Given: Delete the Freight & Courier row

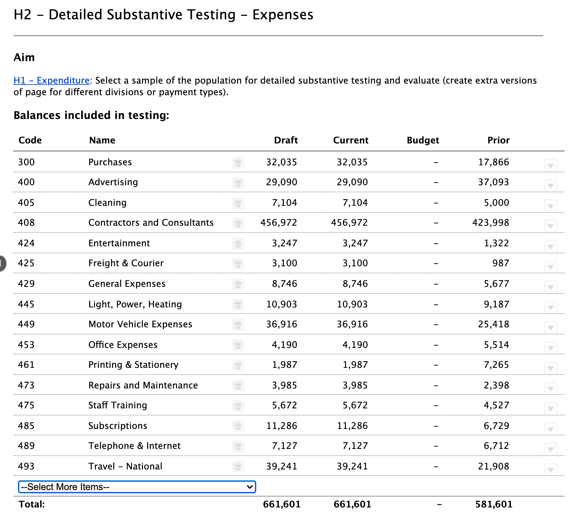Looking at the screenshot, I should (x=238, y=264).
